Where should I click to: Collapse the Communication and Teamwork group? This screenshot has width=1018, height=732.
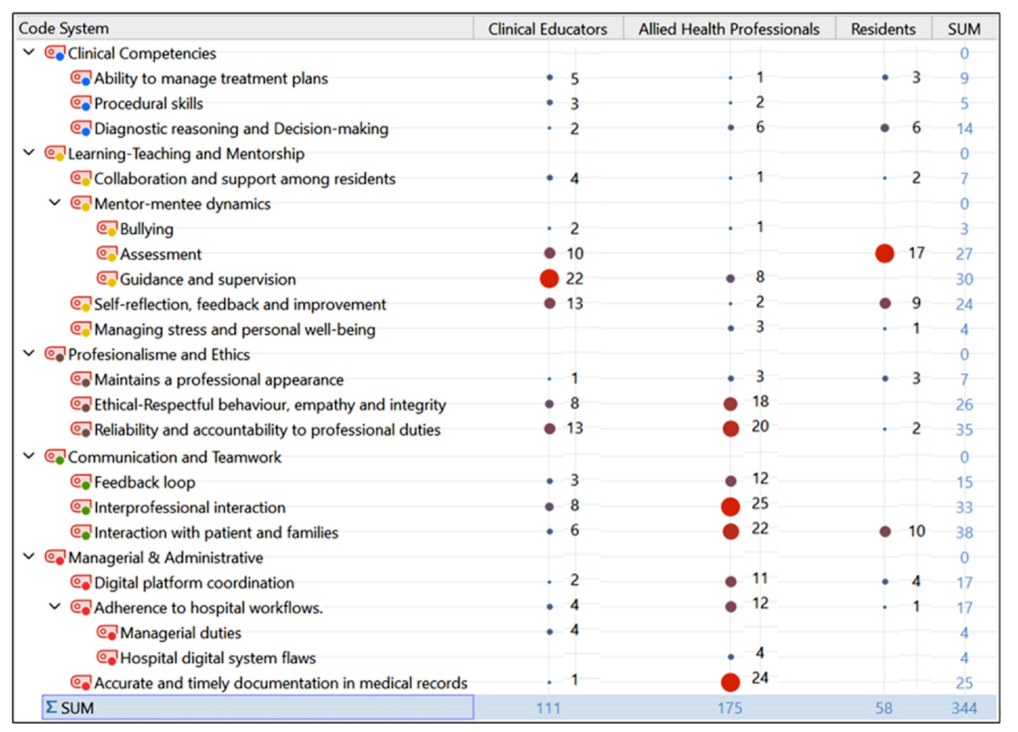(x=29, y=456)
